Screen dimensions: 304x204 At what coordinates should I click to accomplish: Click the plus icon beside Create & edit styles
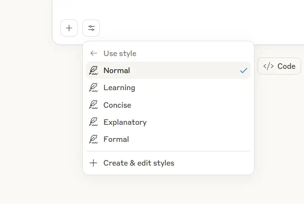(x=94, y=163)
